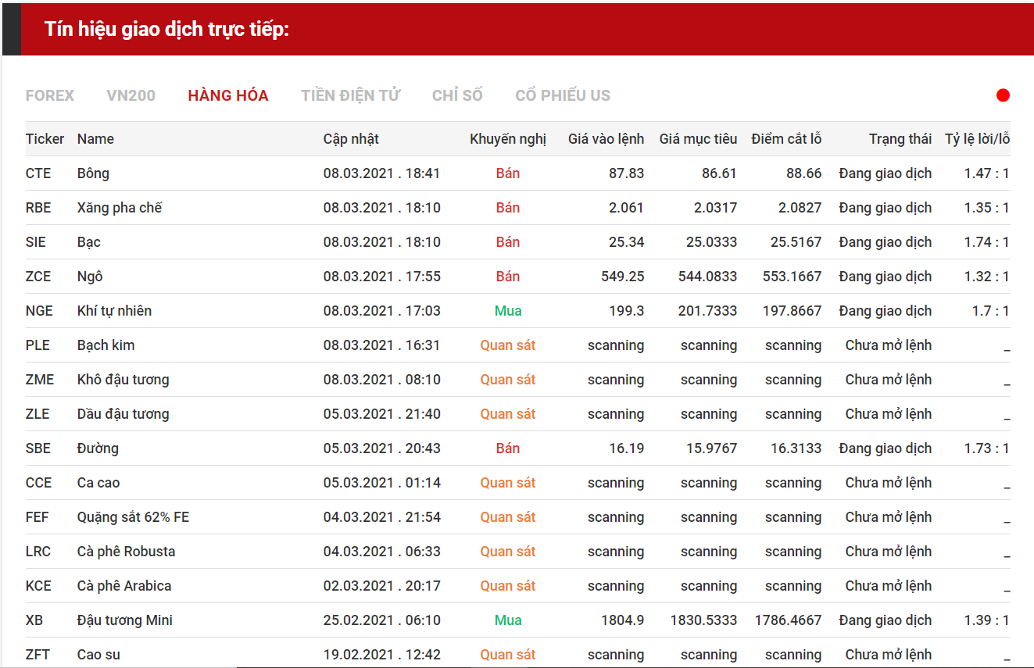Select the NGE ticker
The width and height of the screenshot is (1034, 668).
(39, 311)
